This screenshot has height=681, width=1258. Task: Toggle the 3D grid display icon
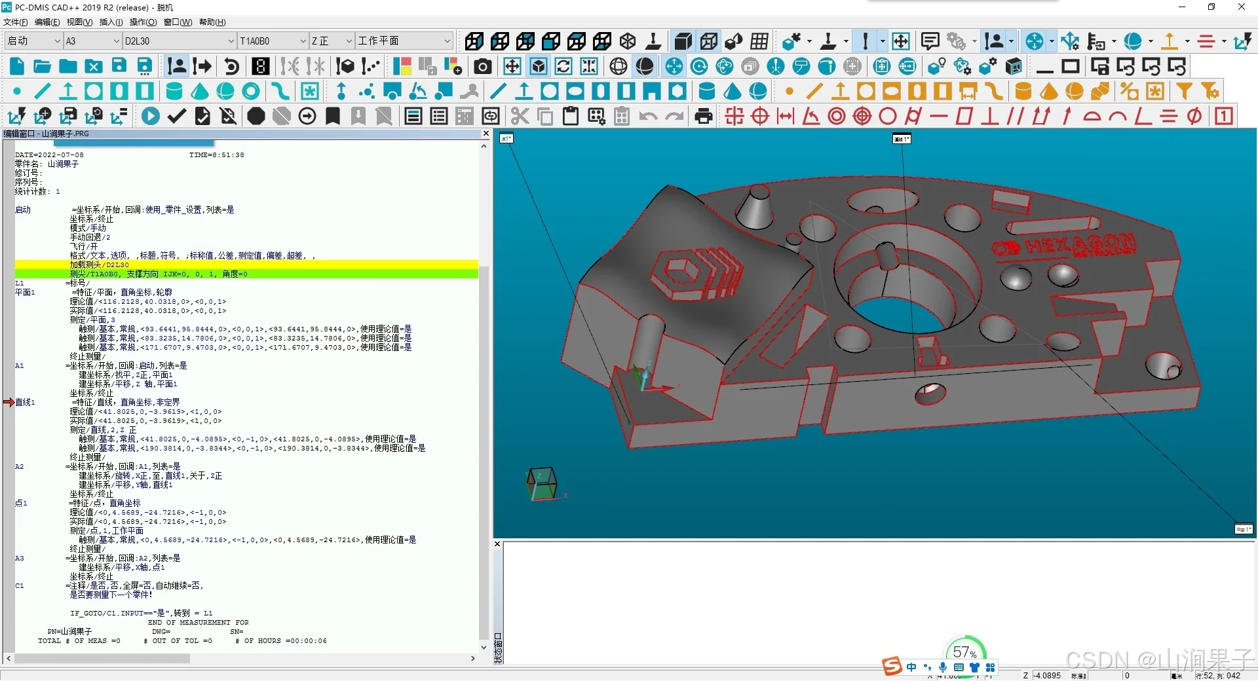759,41
